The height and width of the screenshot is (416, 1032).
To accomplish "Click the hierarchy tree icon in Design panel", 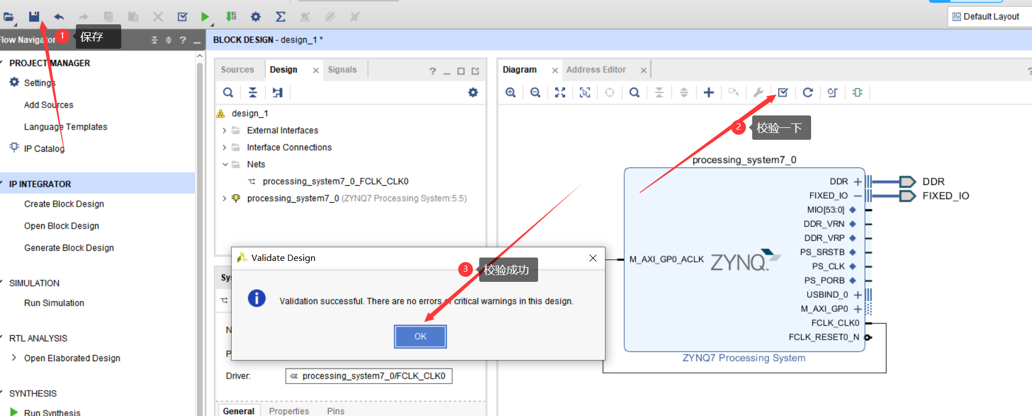I will (278, 92).
